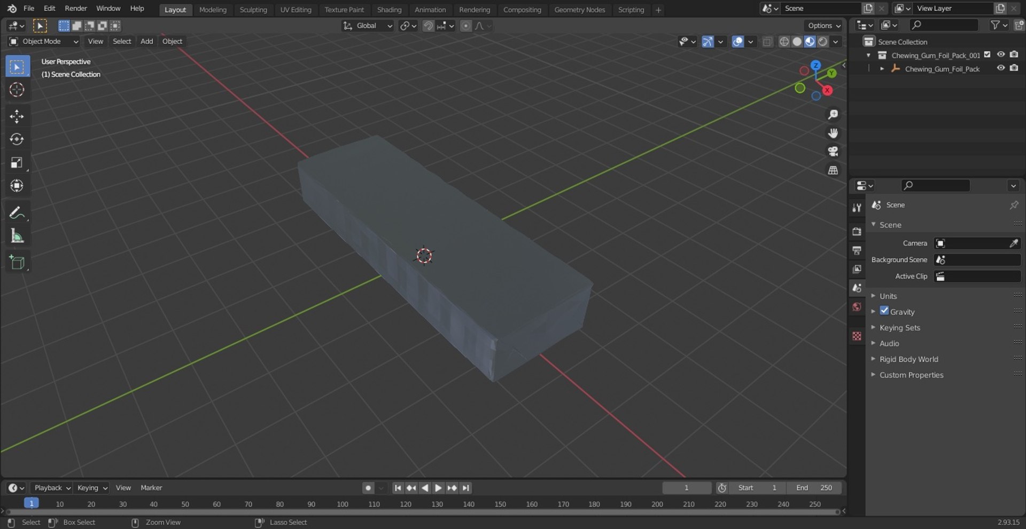Viewport: 1026px width, 529px height.
Task: Toggle viewport gizmos display
Action: [x=708, y=42]
